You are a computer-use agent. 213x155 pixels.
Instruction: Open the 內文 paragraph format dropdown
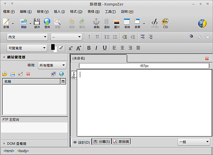(27, 37)
